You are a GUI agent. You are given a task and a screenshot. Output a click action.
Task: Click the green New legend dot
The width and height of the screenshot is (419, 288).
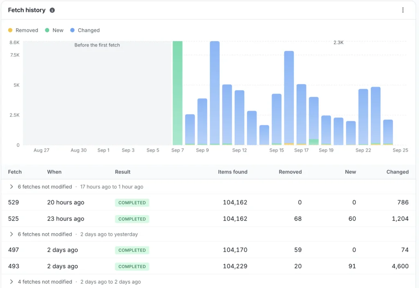(x=47, y=30)
